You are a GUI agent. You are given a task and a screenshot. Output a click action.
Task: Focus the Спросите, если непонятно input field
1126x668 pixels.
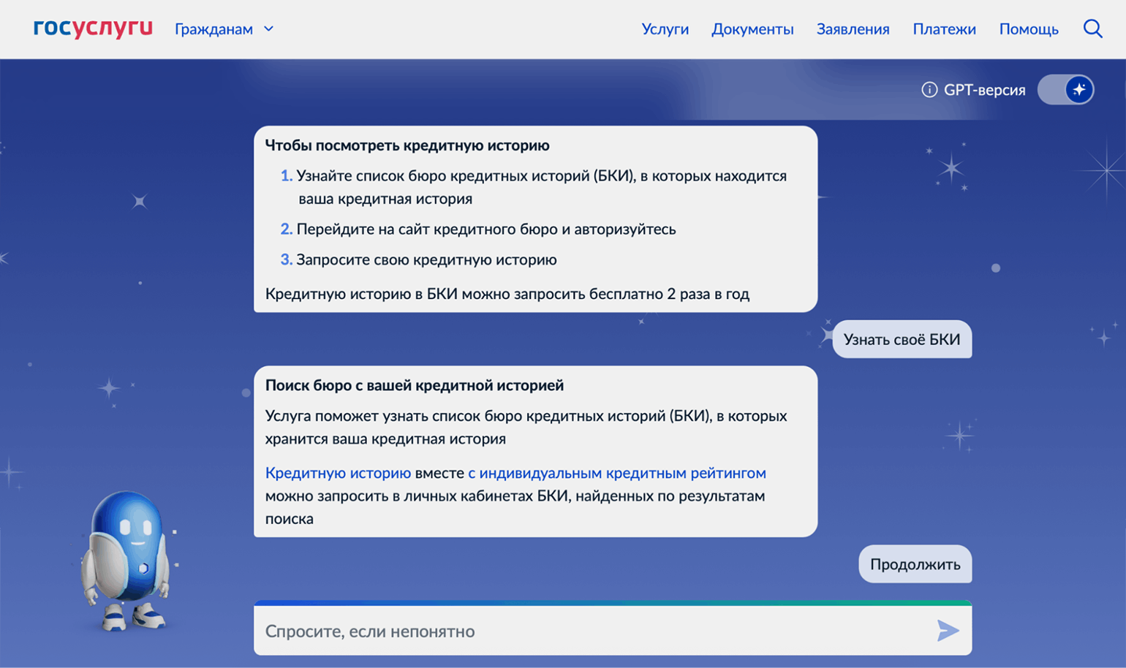585,631
